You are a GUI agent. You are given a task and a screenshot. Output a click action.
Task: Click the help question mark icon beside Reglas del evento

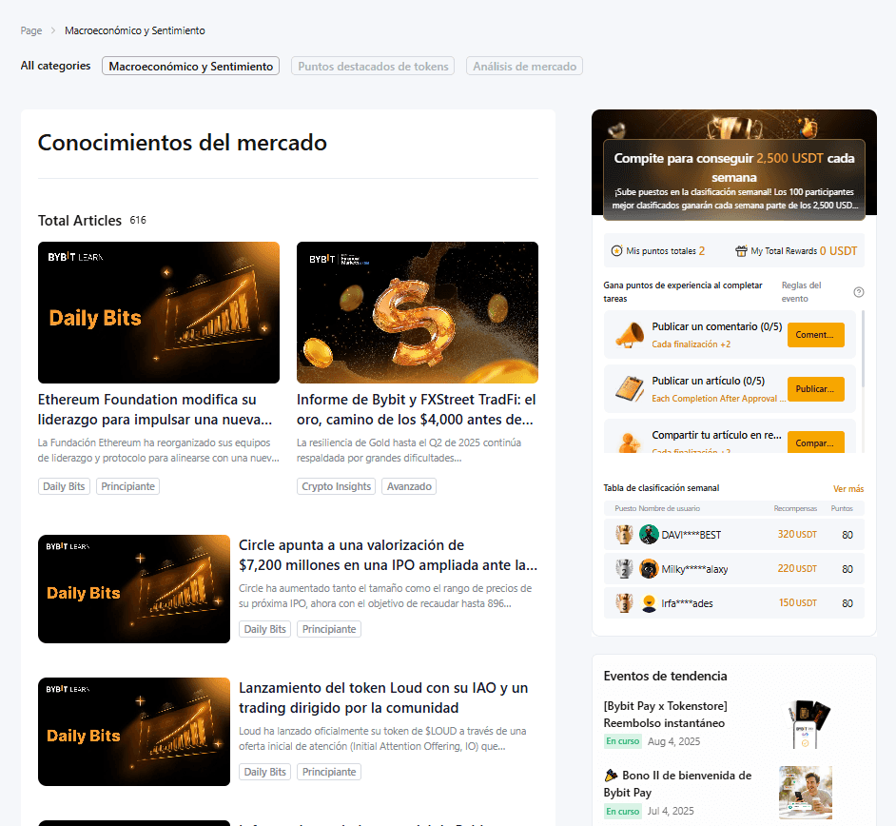[858, 292]
